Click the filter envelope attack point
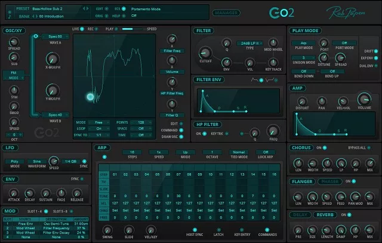The height and width of the screenshot is (243, 382). (203, 91)
